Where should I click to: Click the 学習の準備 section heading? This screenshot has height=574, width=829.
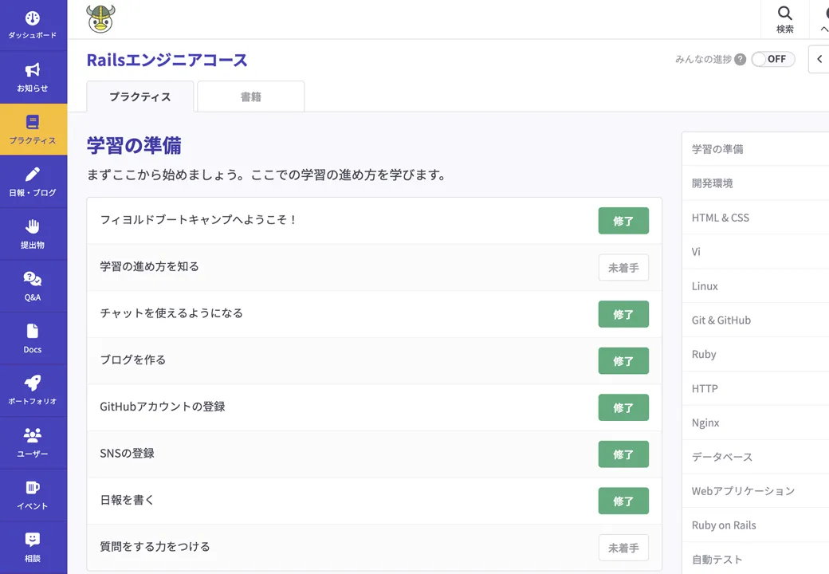[x=134, y=145]
